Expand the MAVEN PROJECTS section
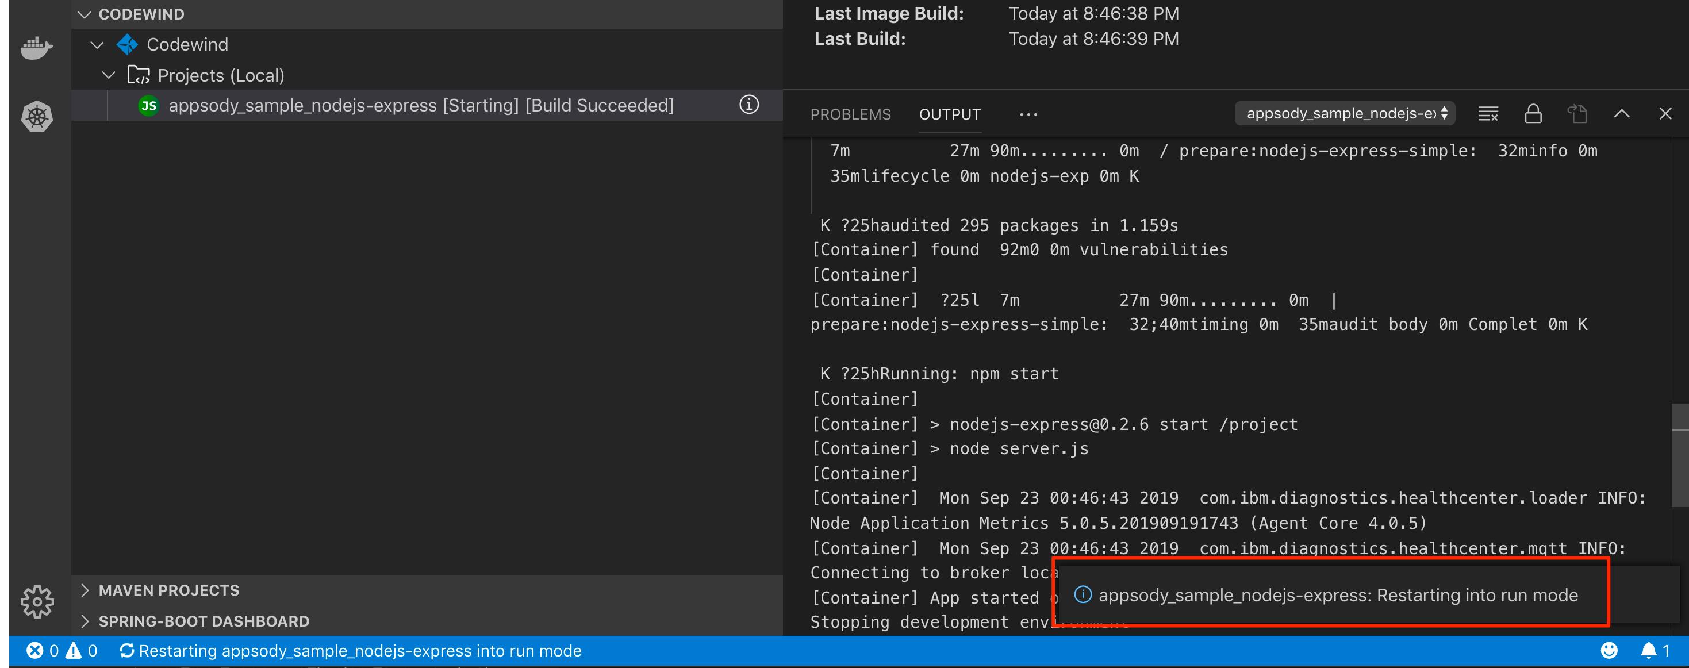Screen dimensions: 1689x668 (x=84, y=590)
